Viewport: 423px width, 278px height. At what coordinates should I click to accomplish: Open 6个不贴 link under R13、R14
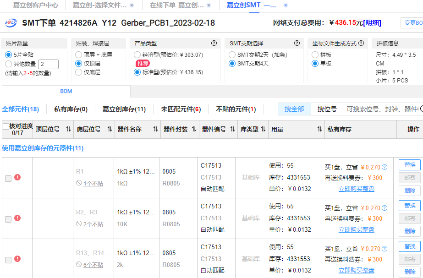(93, 265)
